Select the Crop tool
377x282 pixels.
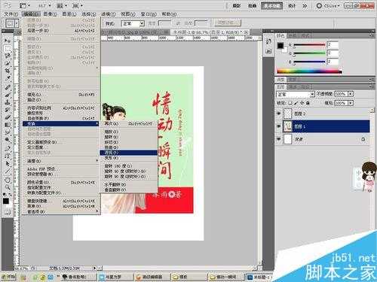[x=8, y=71]
